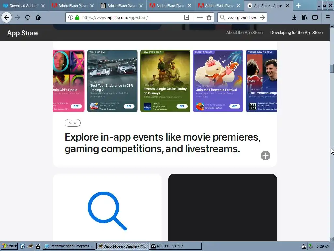Image resolution: width=334 pixels, height=251 pixels.
Task: Click GET on Gossip Girl's Finale card
Action: 76,106
